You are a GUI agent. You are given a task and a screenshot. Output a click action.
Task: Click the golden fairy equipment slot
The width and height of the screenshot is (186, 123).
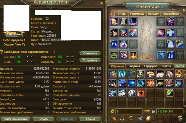(x=133, y=55)
